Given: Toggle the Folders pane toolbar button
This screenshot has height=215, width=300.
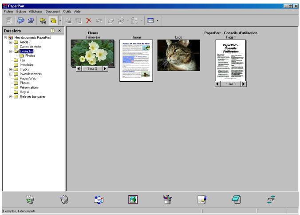Looking at the screenshot, I should (x=53, y=20).
